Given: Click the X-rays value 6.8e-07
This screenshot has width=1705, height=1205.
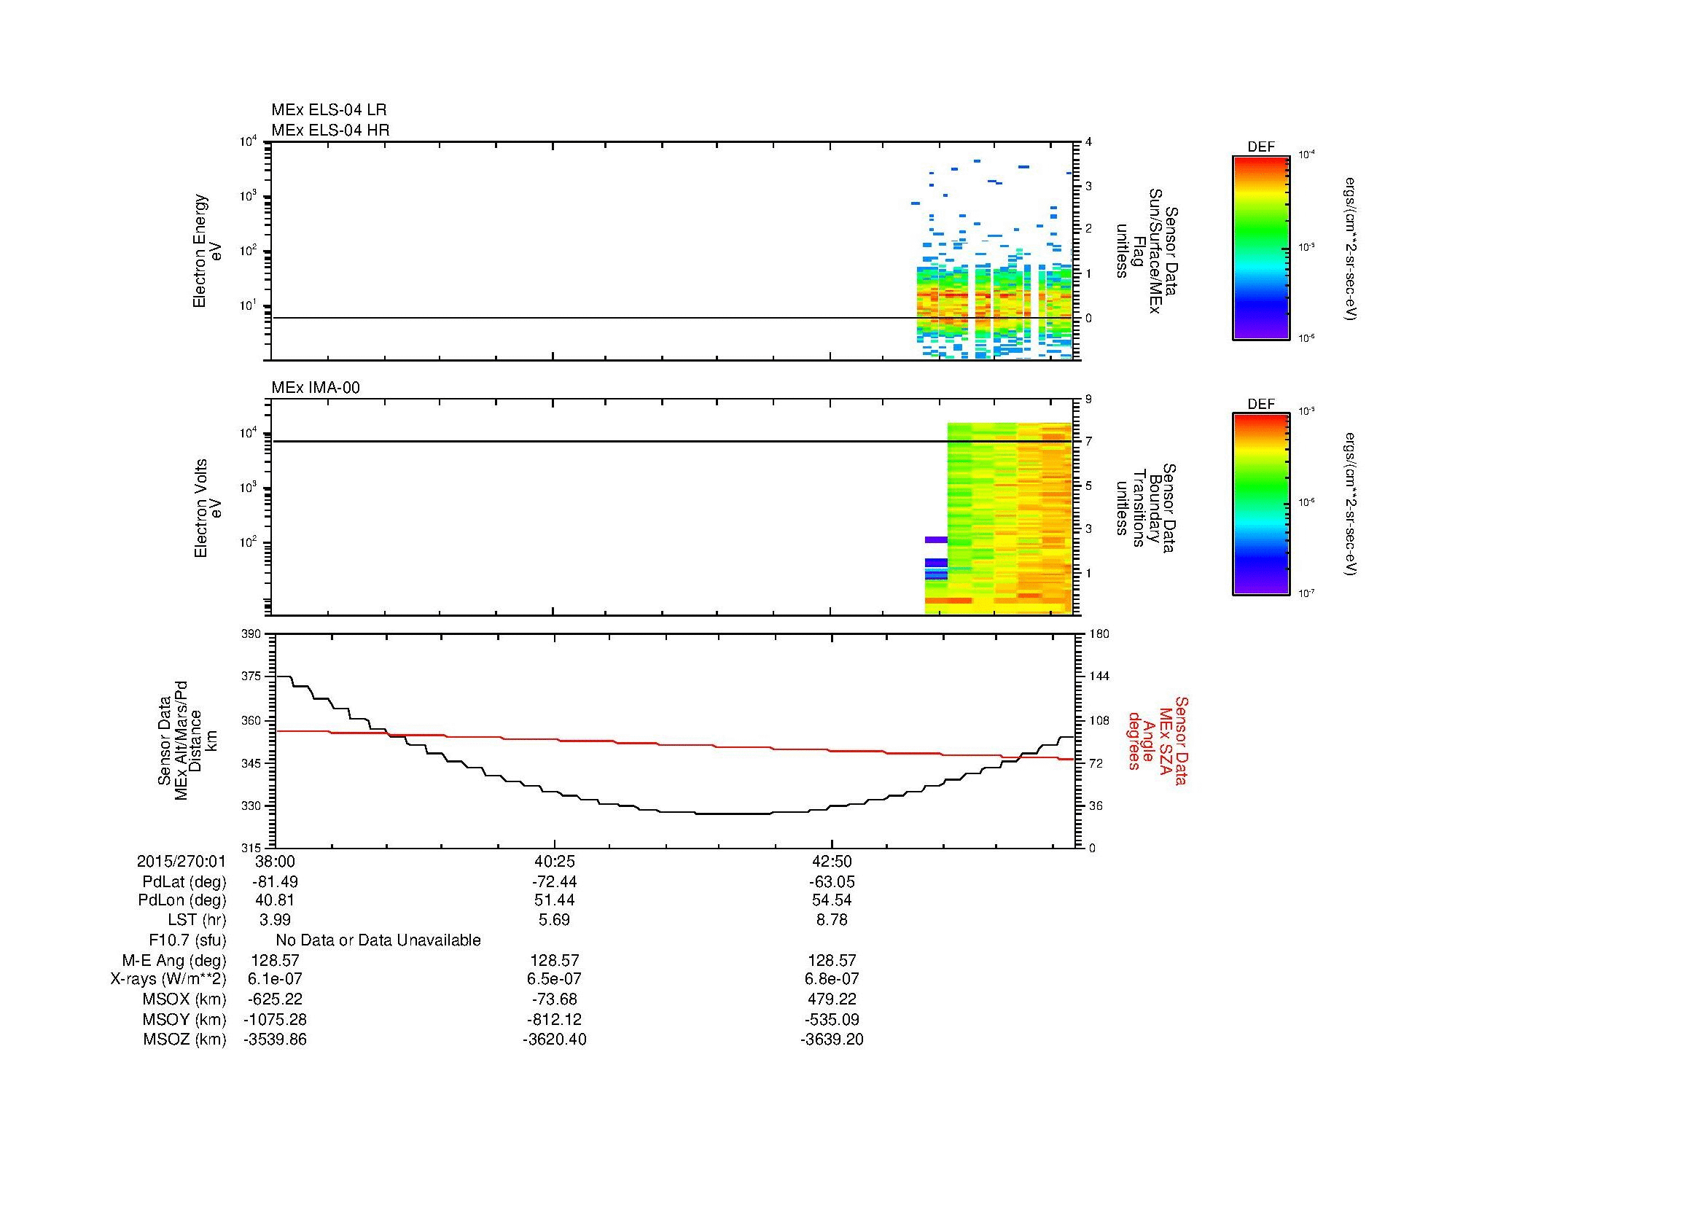Looking at the screenshot, I should [x=832, y=979].
